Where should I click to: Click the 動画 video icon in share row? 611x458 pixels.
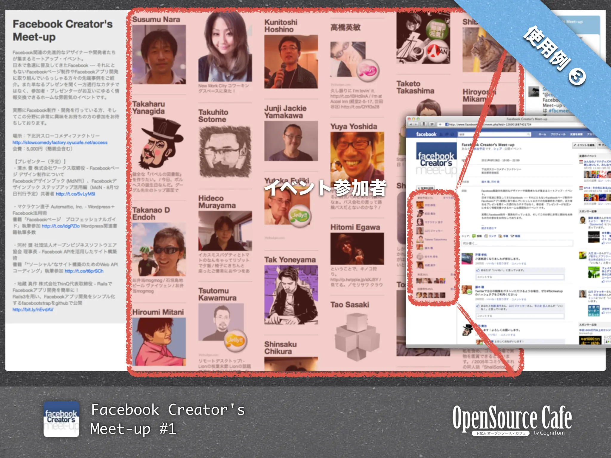512,236
